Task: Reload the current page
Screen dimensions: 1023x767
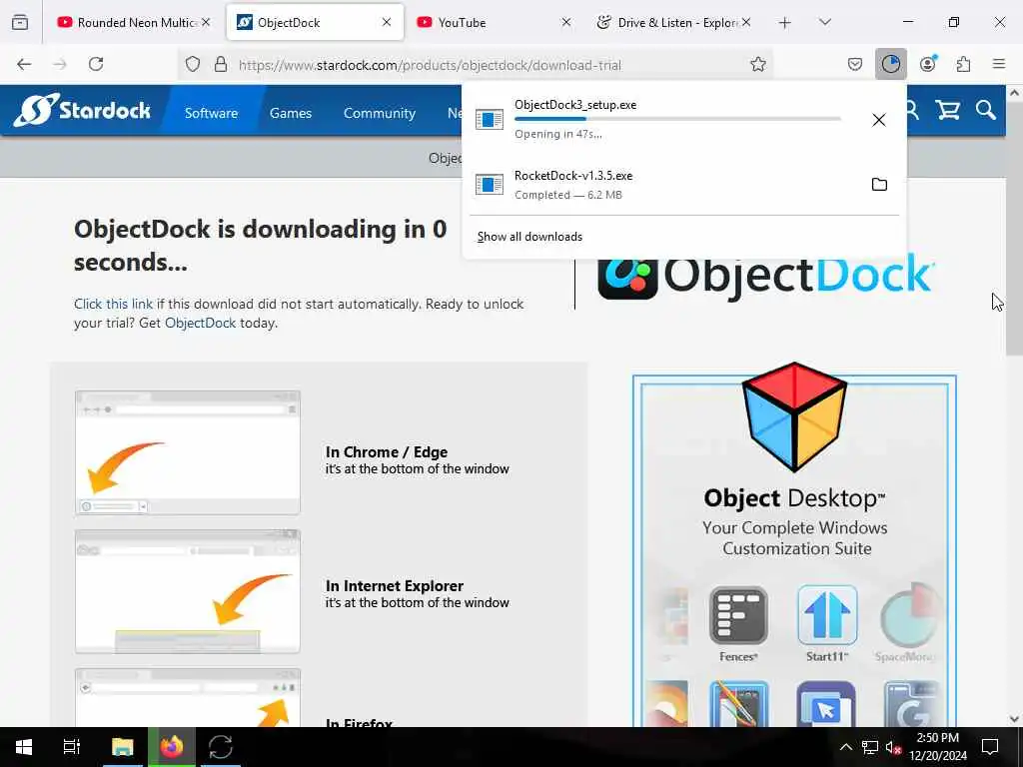Action: pyautogui.click(x=96, y=64)
